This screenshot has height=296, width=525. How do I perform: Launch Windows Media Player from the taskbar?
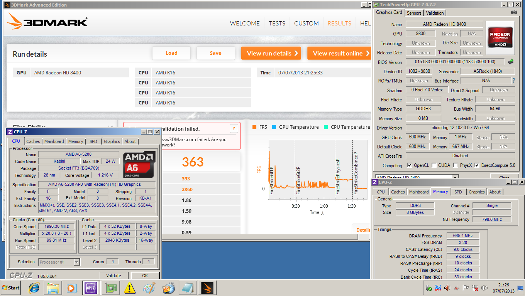[x=72, y=288]
